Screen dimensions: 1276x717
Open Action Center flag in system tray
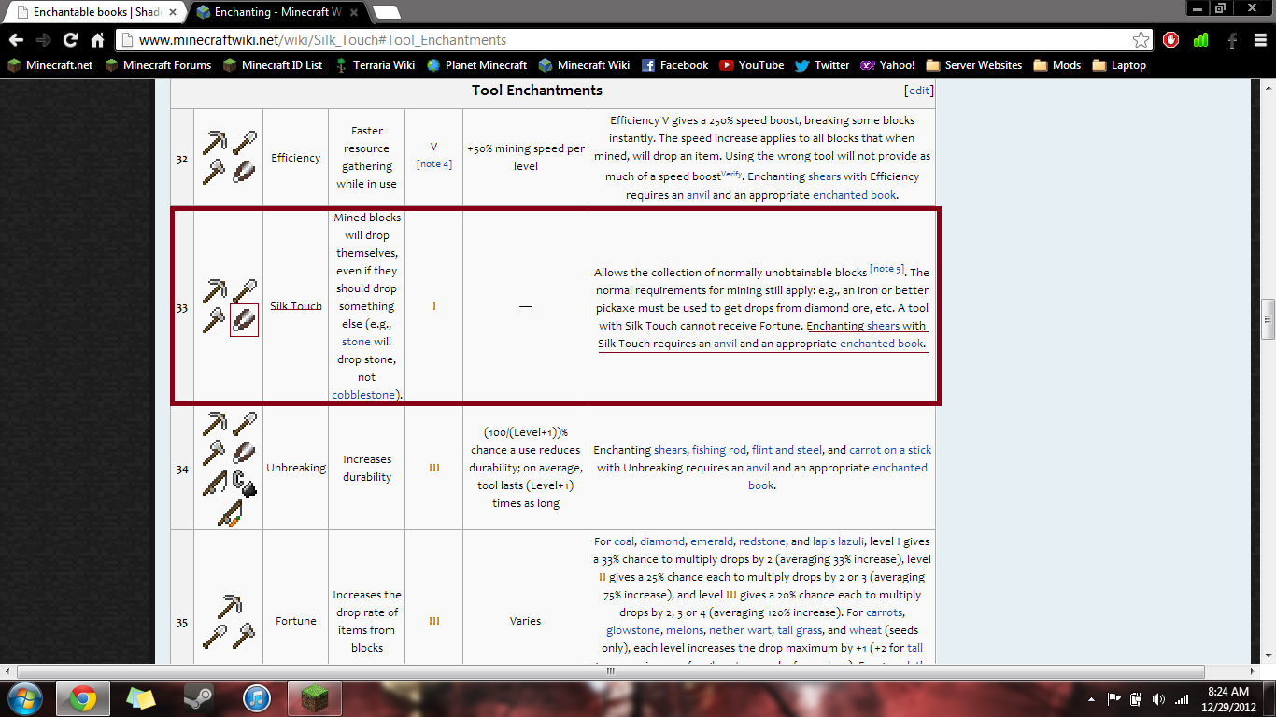click(1113, 698)
